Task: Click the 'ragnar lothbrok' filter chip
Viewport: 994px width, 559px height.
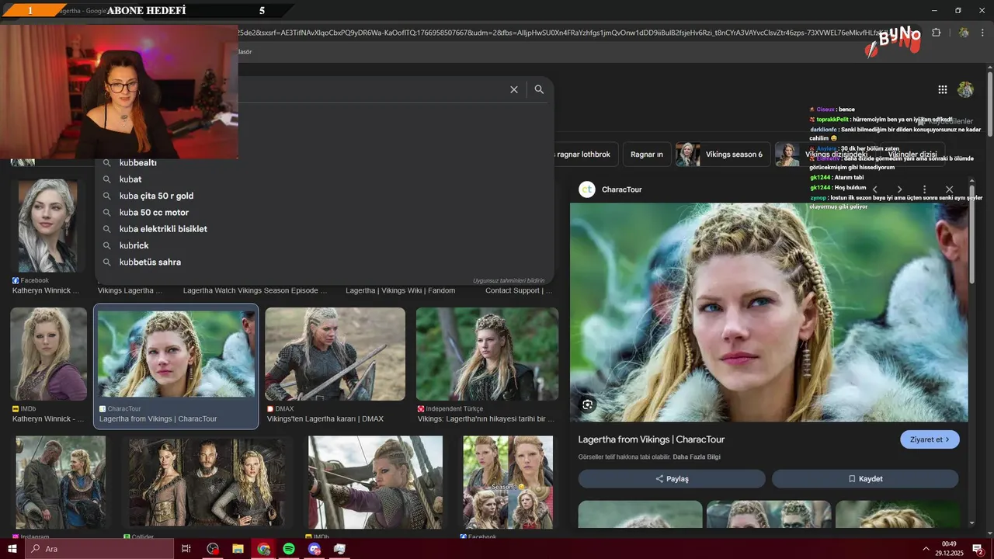Action: click(585, 155)
